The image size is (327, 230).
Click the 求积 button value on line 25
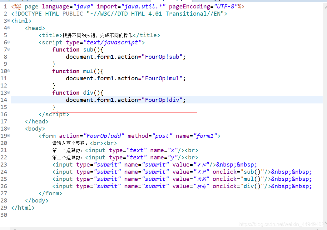pyautogui.click(x=201, y=179)
